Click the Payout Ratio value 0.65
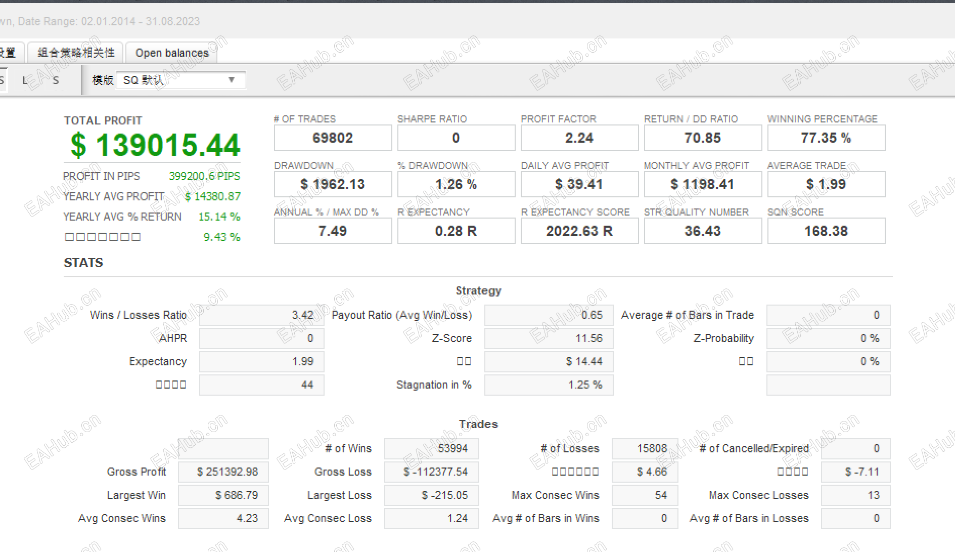Viewport: 955px width, 552px height. 549,315
